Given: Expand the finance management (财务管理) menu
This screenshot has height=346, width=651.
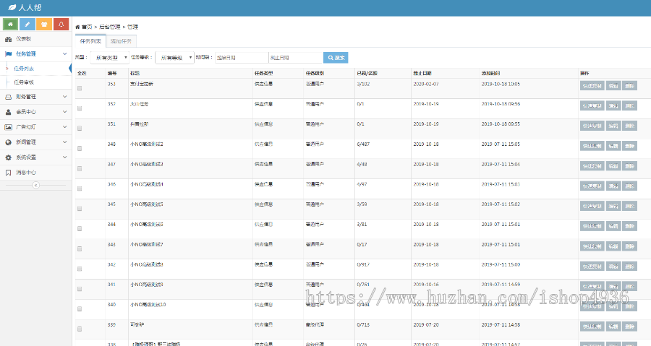Looking at the screenshot, I should 35,97.
